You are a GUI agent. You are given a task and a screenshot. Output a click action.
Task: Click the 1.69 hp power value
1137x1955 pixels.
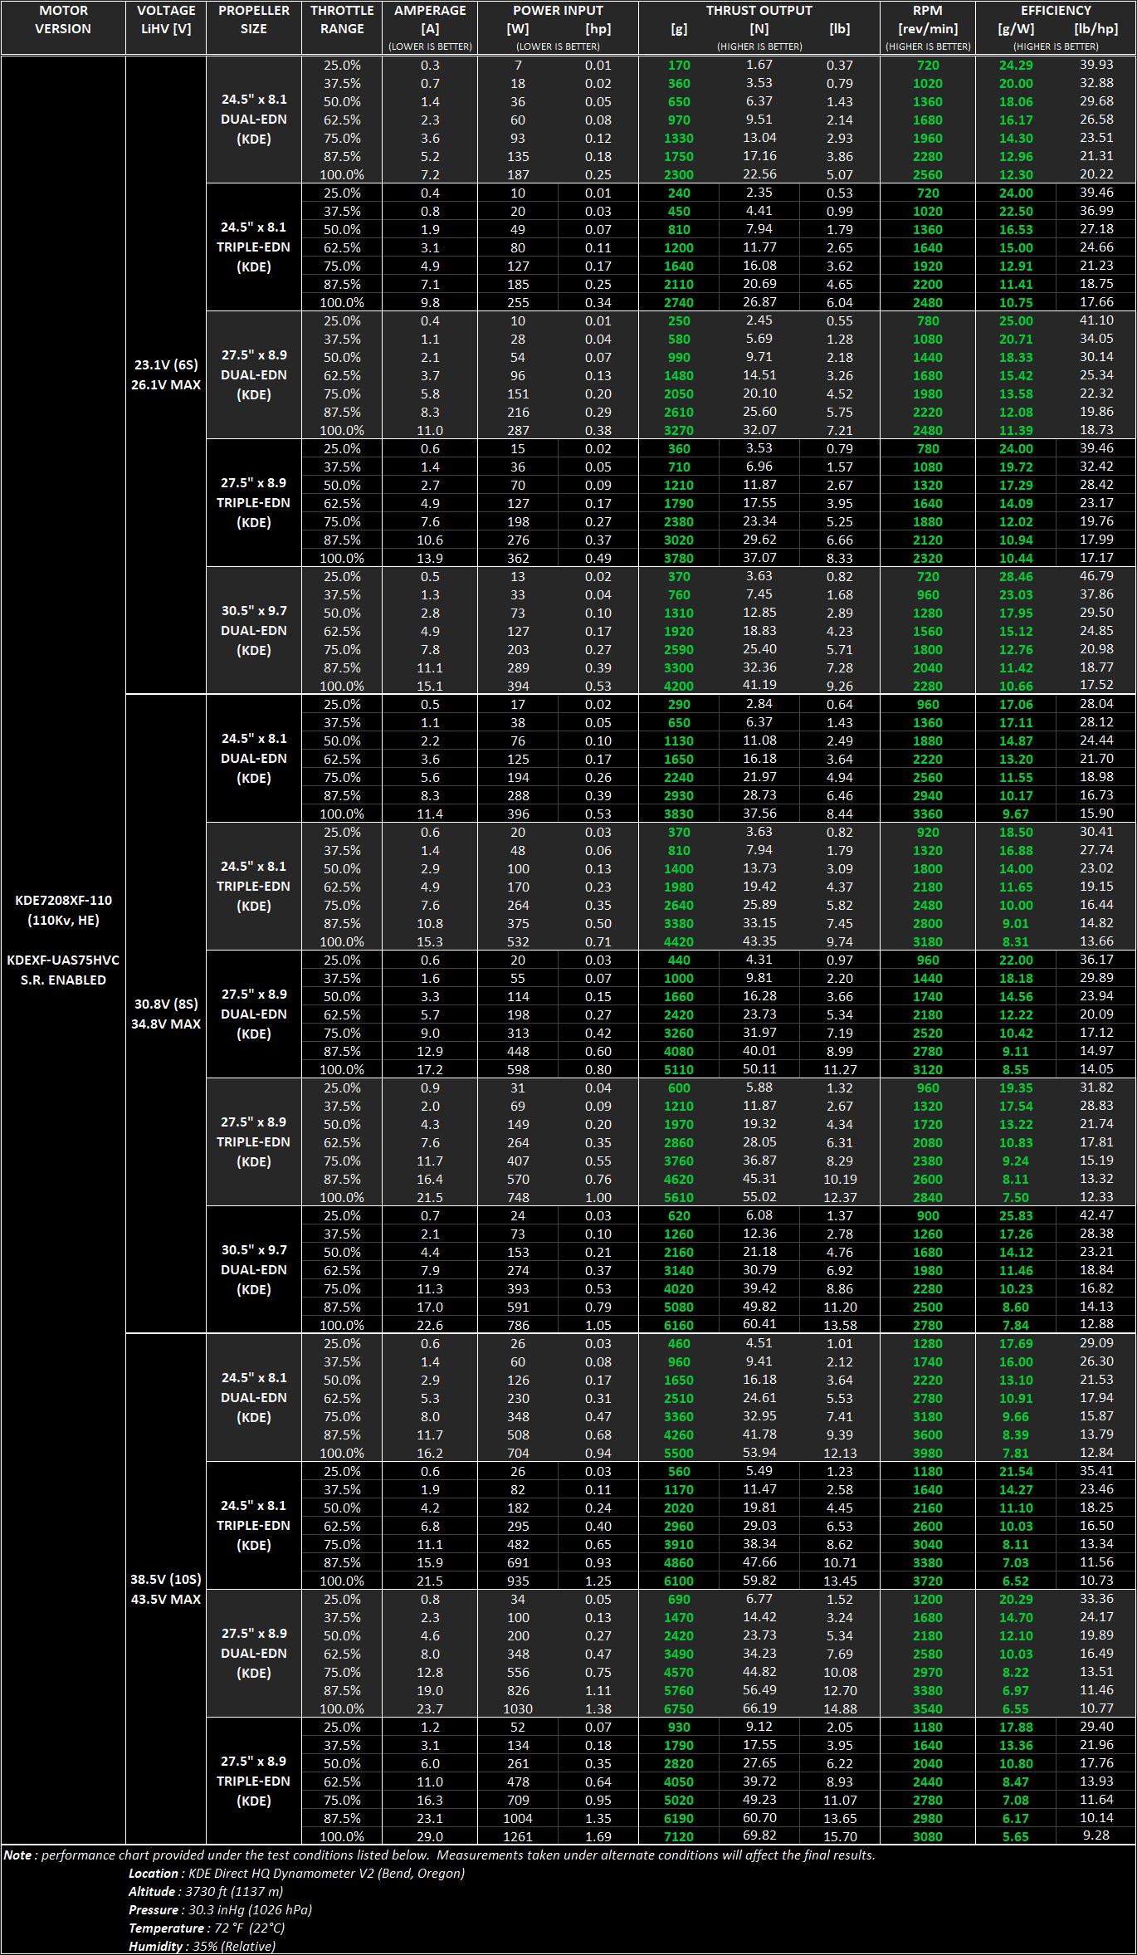coord(598,1836)
